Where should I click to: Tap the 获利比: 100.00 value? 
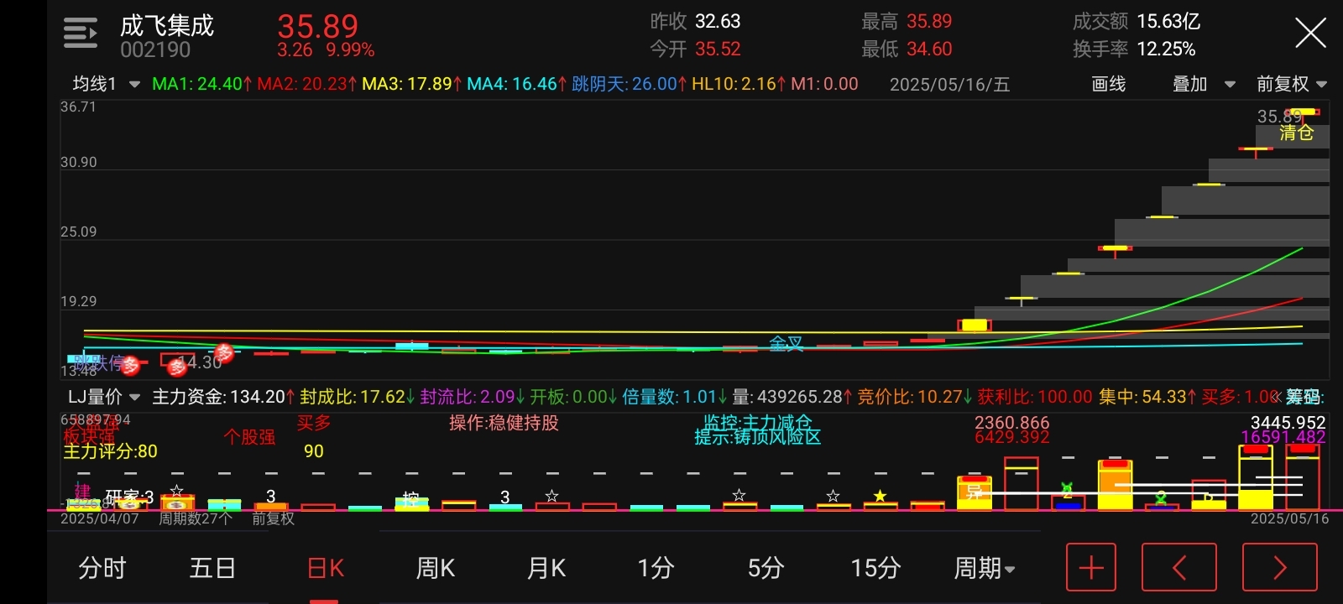tap(1035, 397)
